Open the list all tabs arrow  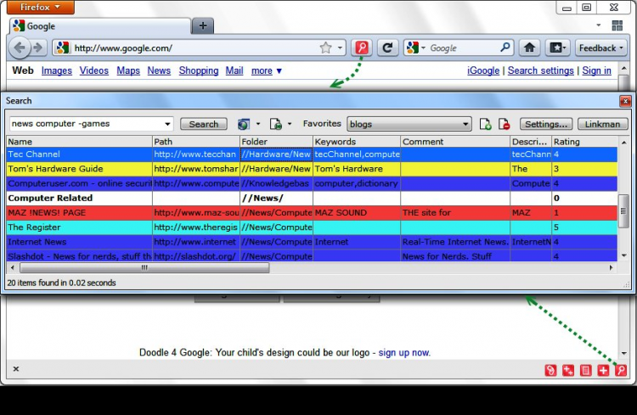tap(599, 25)
